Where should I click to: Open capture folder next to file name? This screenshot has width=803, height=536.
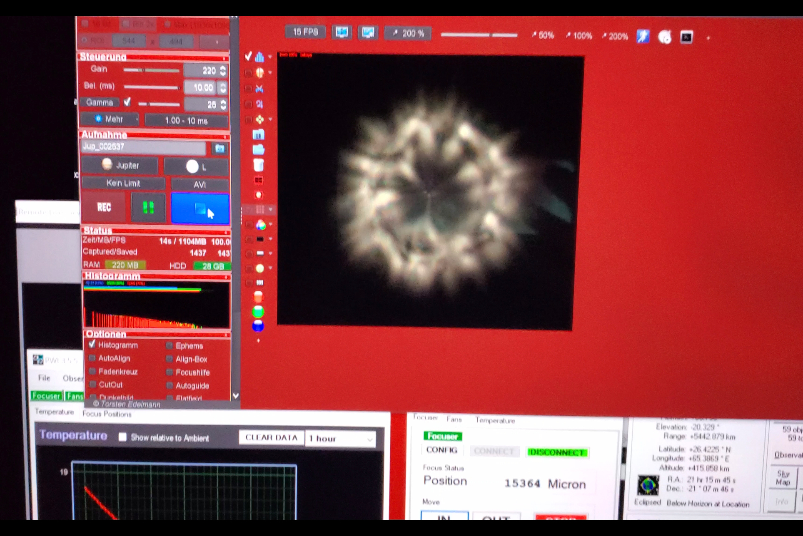219,148
